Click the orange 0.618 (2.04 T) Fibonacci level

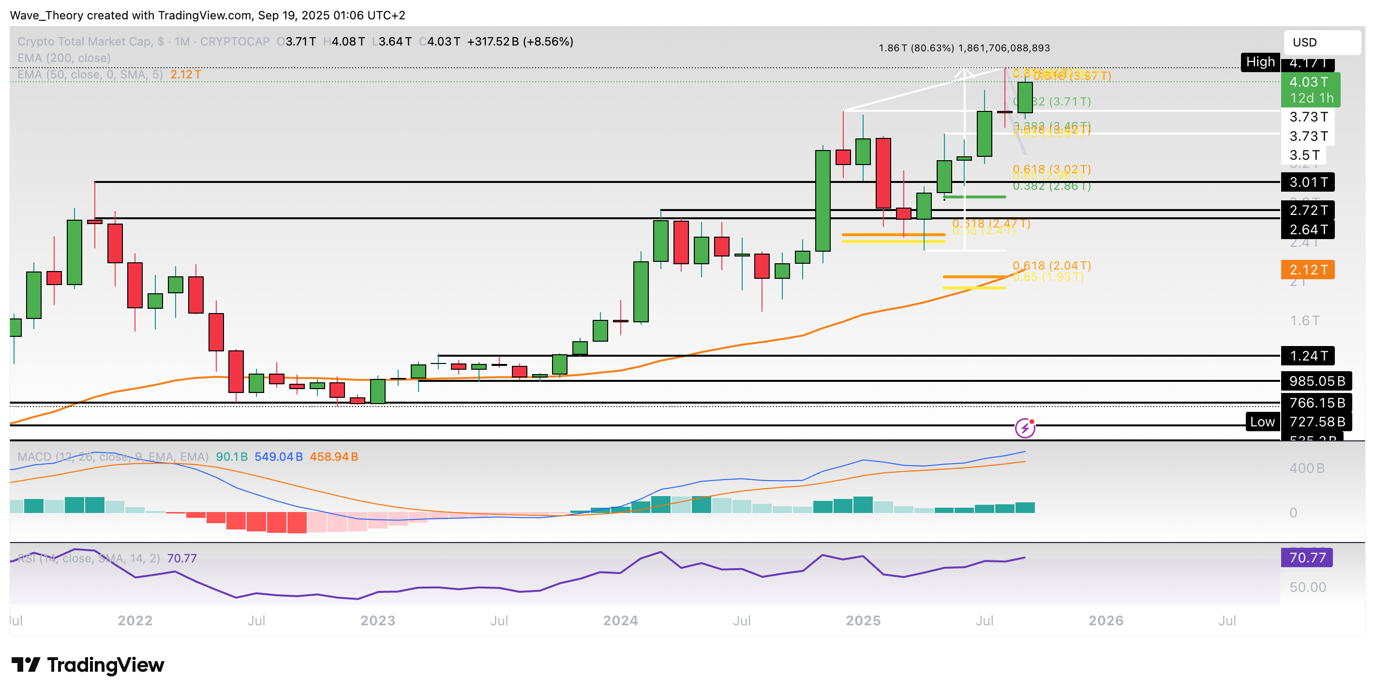pyautogui.click(x=1051, y=265)
